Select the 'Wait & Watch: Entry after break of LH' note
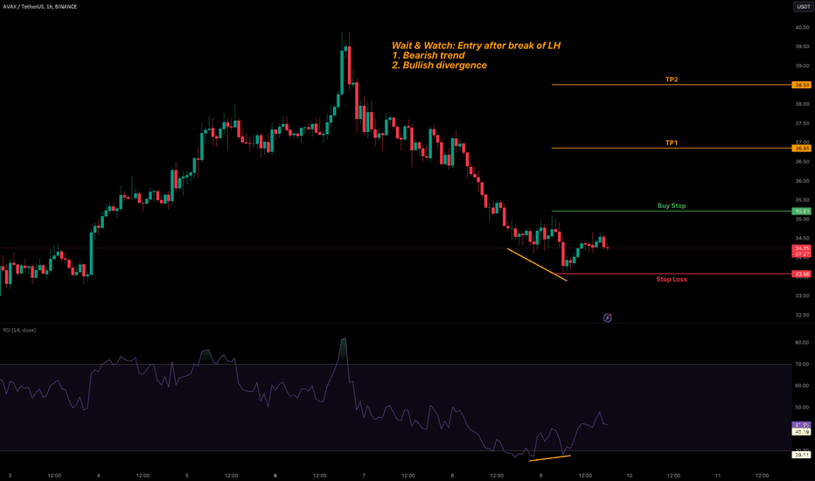Image resolution: width=815 pixels, height=481 pixels. [476, 45]
